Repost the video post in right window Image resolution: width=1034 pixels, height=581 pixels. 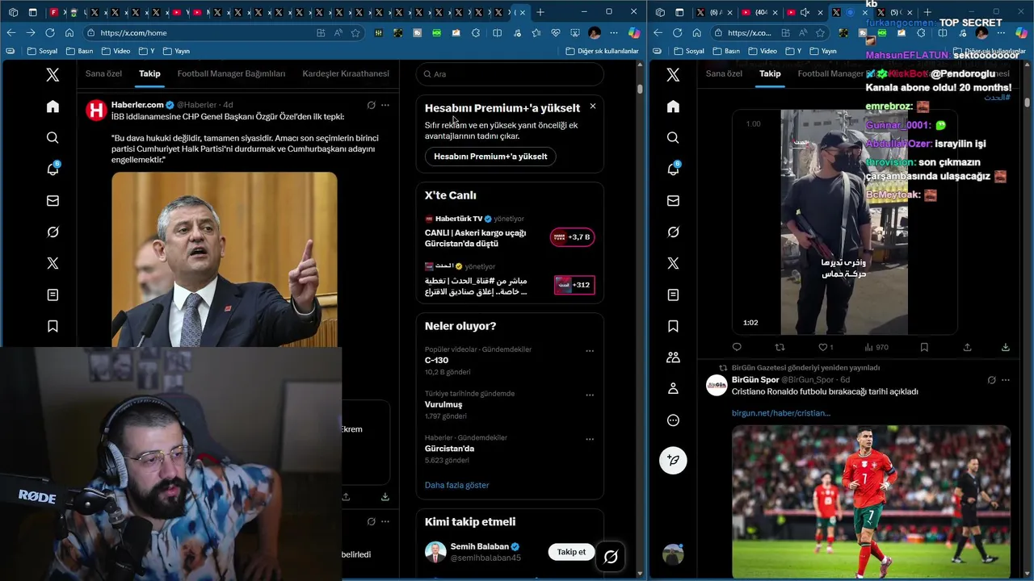click(x=780, y=347)
